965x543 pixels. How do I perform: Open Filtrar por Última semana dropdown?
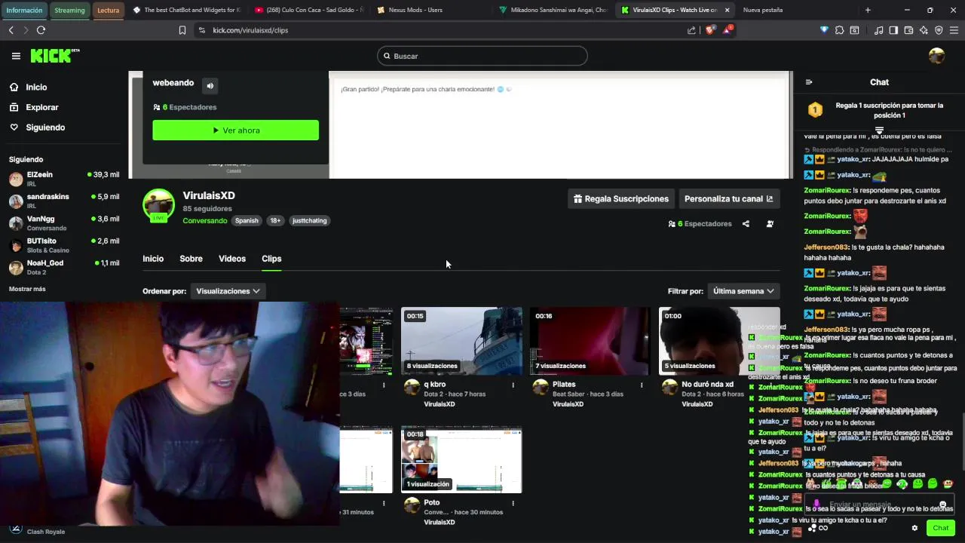click(x=743, y=291)
